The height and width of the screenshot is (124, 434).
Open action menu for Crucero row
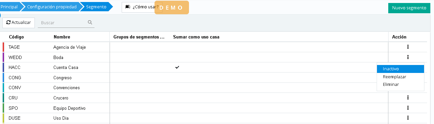408,97
